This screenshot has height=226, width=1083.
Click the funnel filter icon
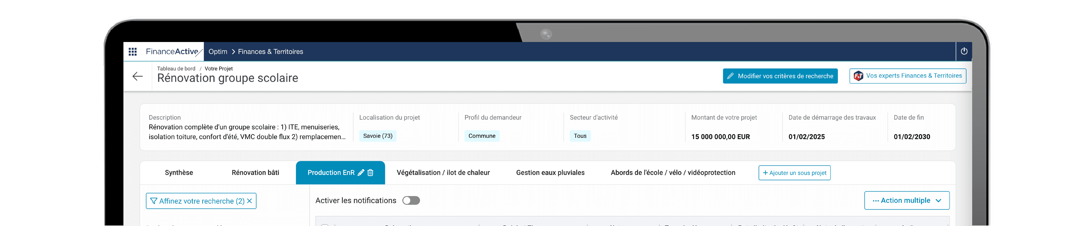tap(153, 201)
